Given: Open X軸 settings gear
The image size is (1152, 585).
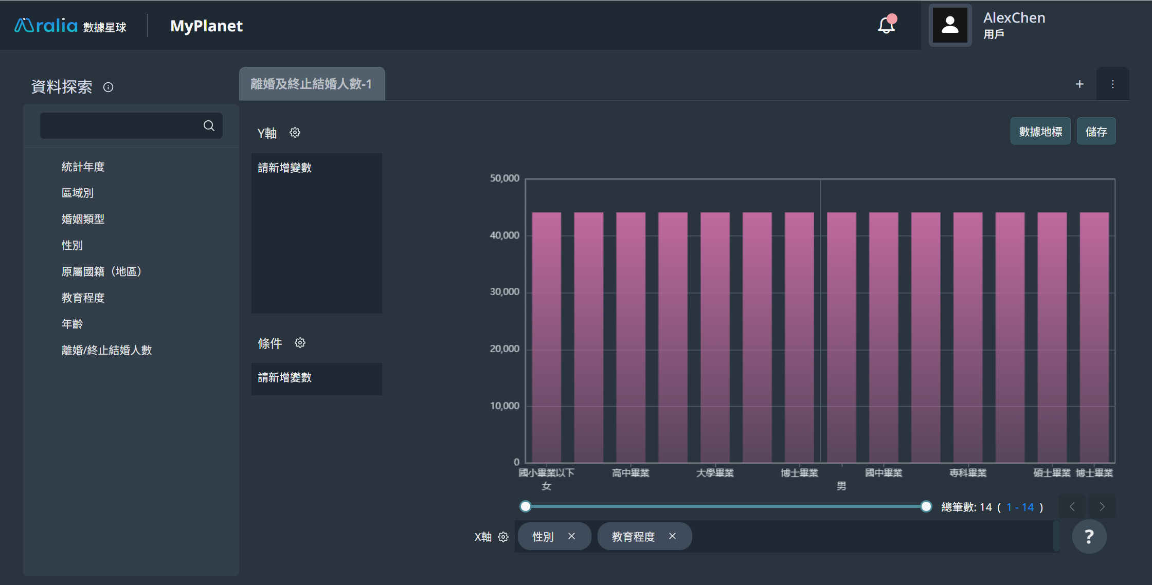Looking at the screenshot, I should 503,537.
